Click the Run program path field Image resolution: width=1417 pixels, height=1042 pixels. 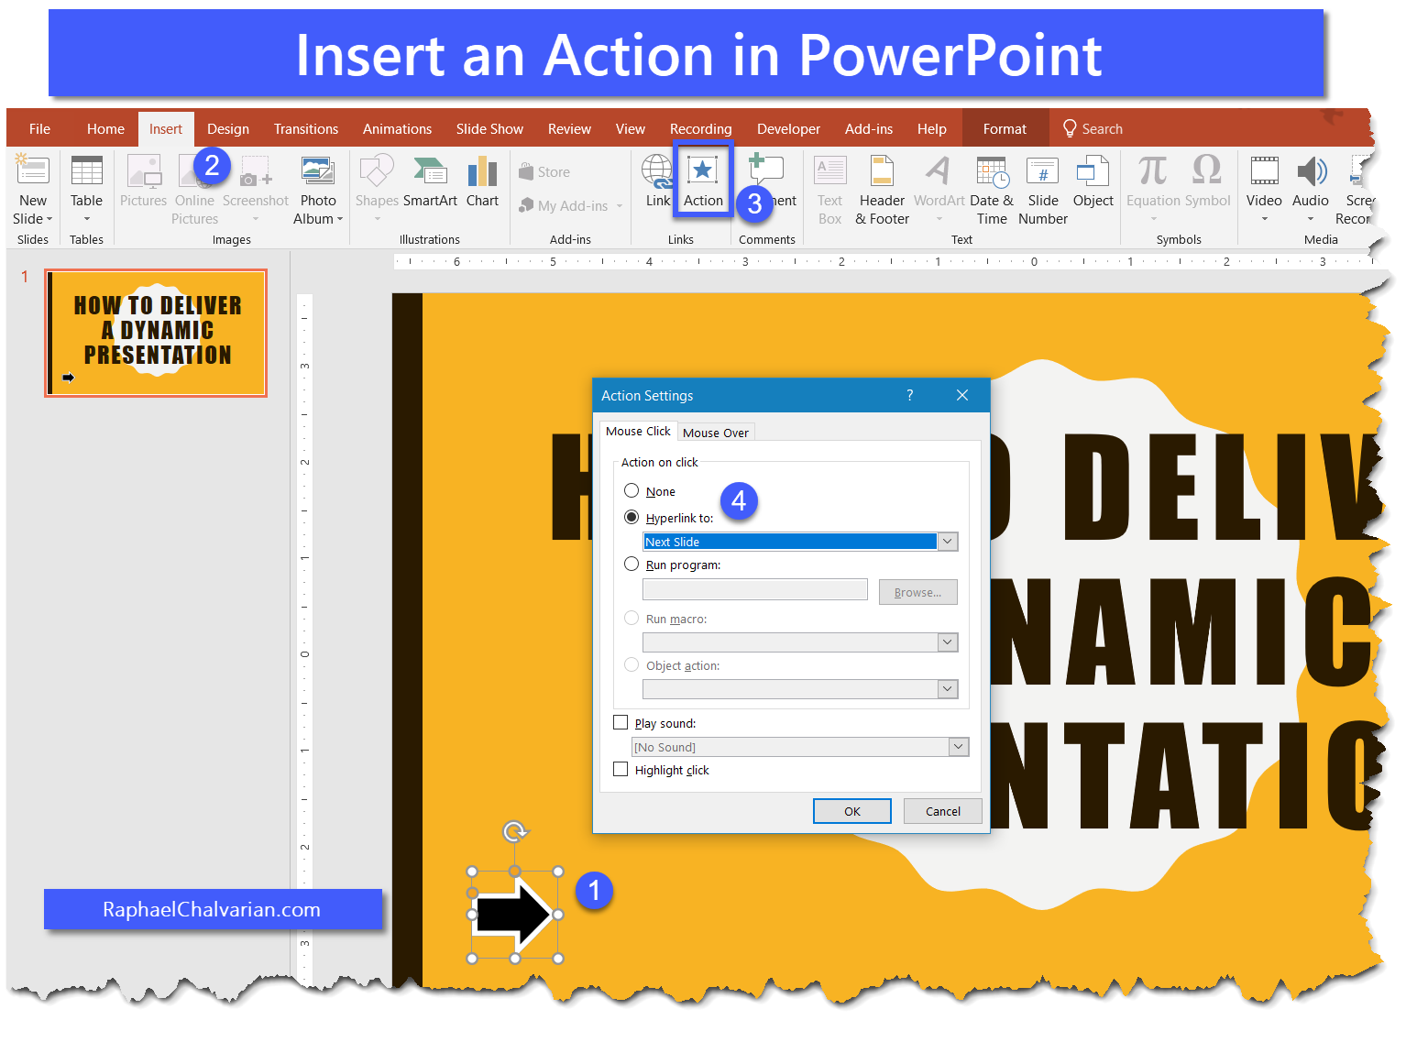[755, 589]
